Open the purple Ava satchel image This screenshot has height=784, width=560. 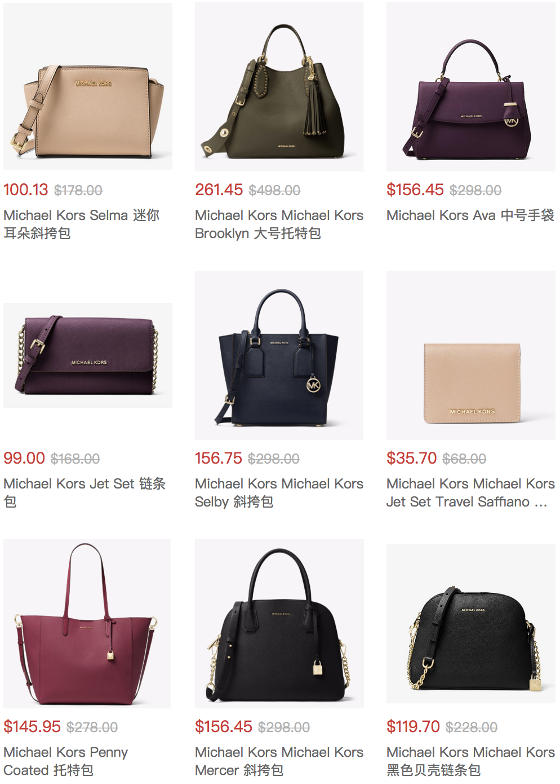[x=471, y=87]
